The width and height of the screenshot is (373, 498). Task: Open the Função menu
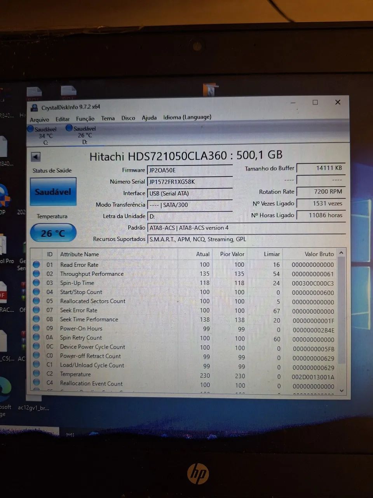pyautogui.click(x=85, y=119)
